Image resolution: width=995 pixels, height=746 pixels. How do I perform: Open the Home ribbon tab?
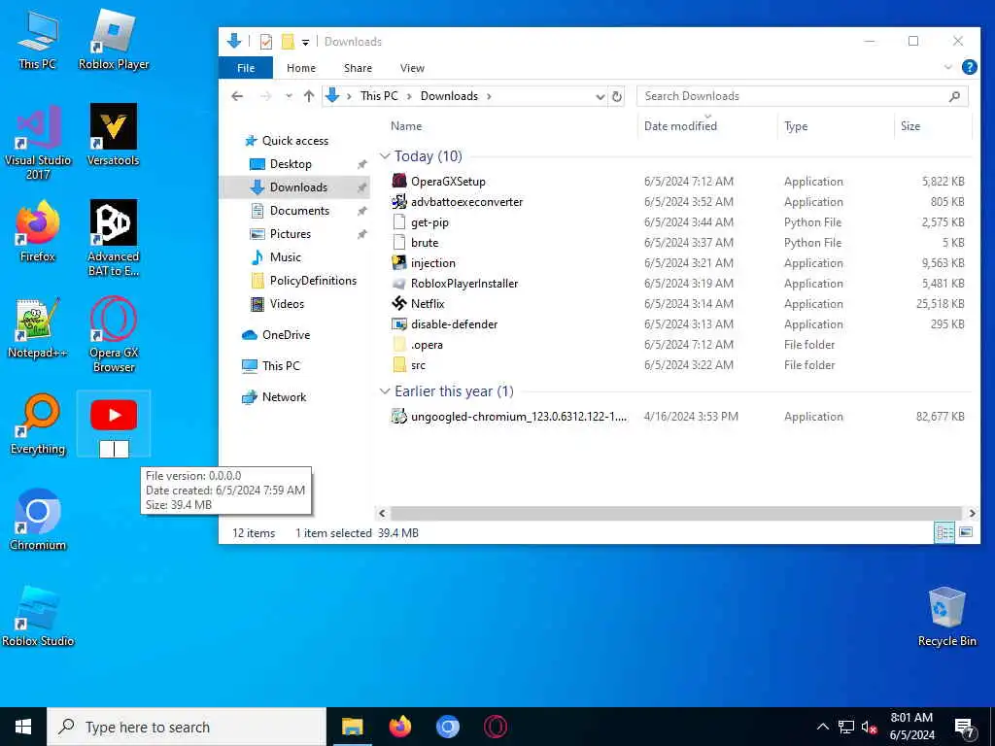[301, 68]
